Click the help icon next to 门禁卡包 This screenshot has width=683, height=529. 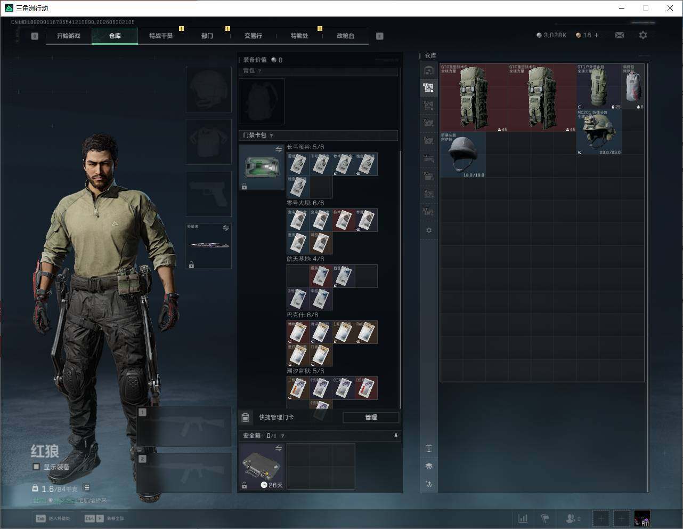tap(271, 135)
